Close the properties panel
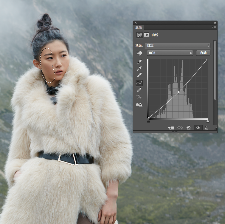The width and height of the screenshot is (225, 224). click(136, 23)
